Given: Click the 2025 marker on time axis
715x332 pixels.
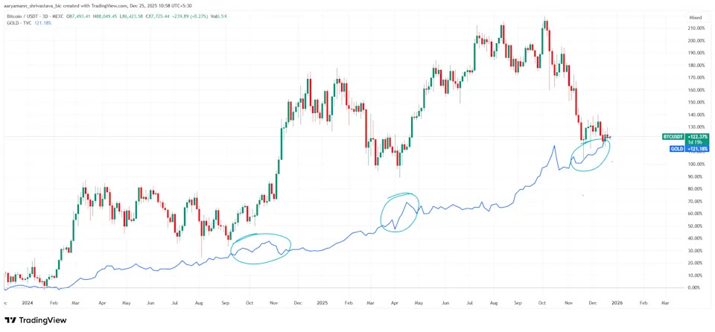Looking at the screenshot, I should [322, 304].
